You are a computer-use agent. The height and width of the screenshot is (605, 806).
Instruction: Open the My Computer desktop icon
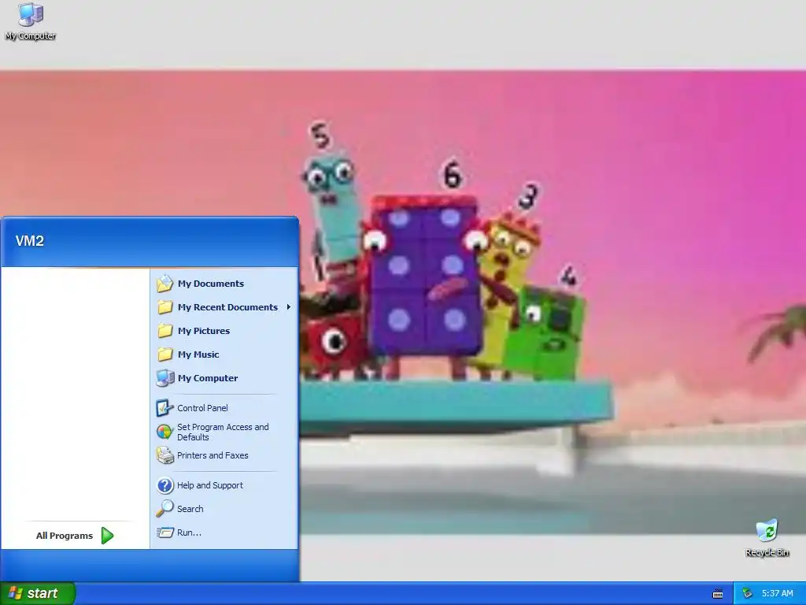(x=31, y=21)
